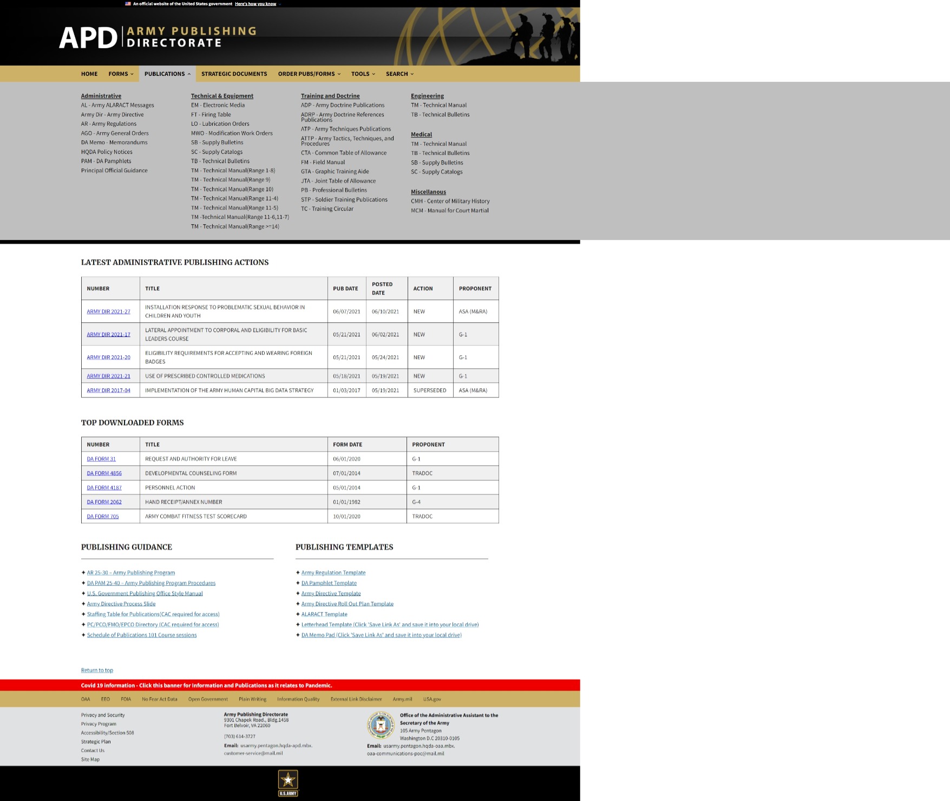This screenshot has width=950, height=801.
Task: Choose TM - Technical Manual(Range 10)
Action: pos(232,189)
